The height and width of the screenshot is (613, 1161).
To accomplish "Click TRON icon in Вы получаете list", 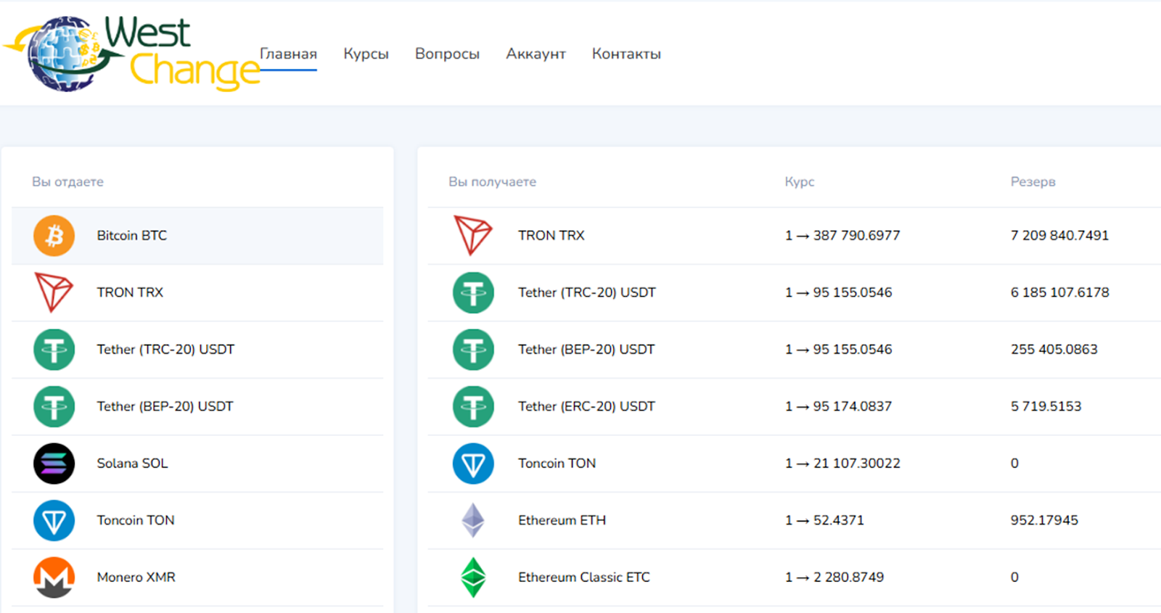I will tap(473, 235).
